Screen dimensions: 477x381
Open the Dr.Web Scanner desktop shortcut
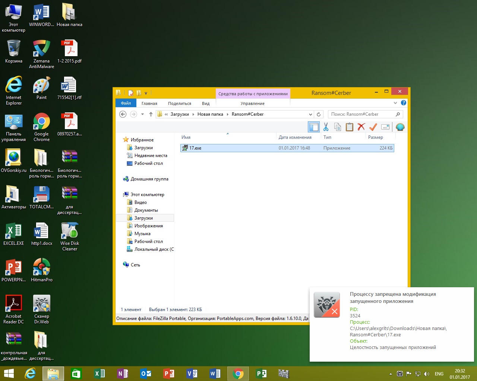(x=41, y=309)
